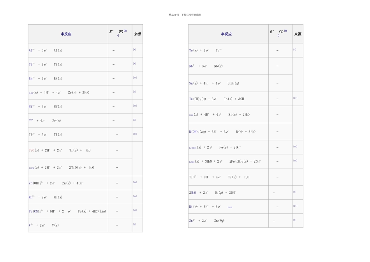
Task: Click the Zn²⁺ link in right table
Action: click(x=192, y=221)
